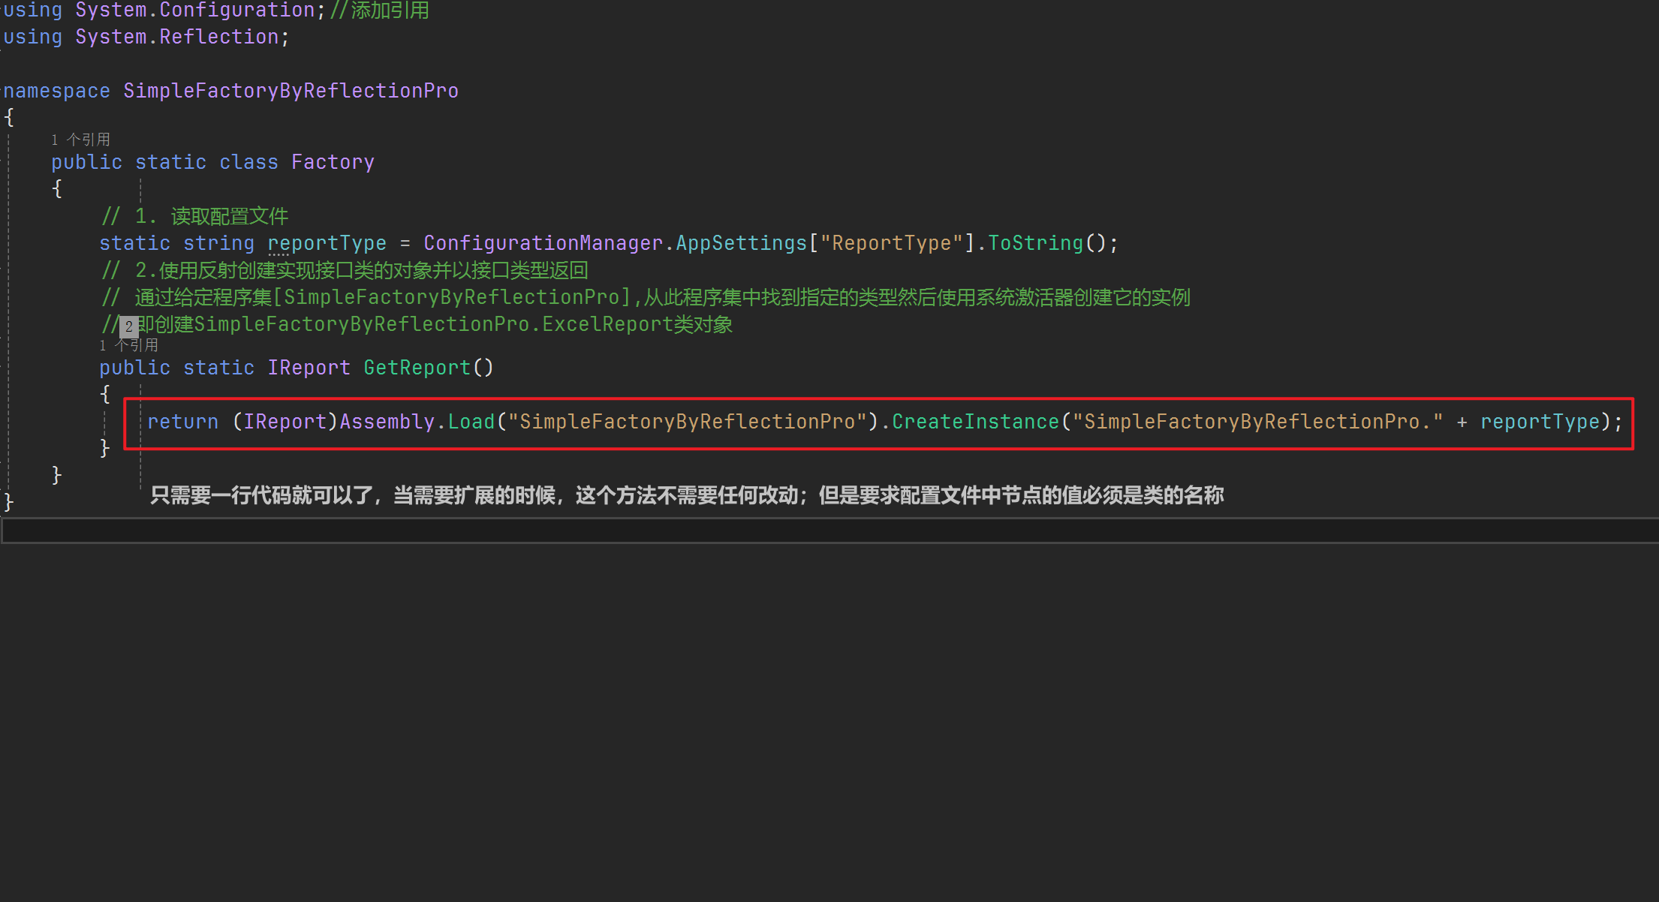The image size is (1659, 902).
Task: Click "System.Configuration" in the using directive
Action: coord(195,11)
